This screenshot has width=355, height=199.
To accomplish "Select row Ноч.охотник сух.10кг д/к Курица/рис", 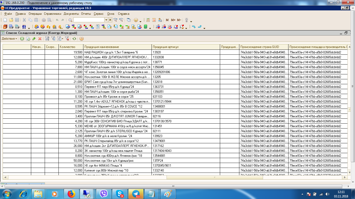I will 175,160.
